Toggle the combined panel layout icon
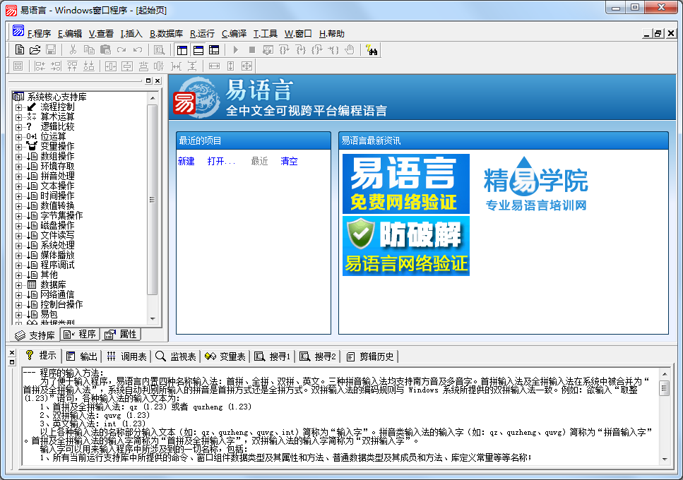 coord(214,50)
